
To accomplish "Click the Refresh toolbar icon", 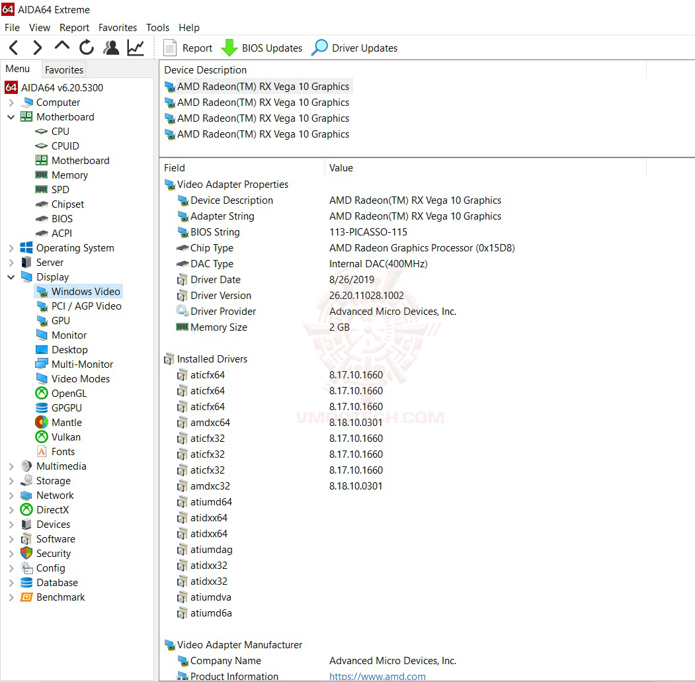I will pos(87,48).
